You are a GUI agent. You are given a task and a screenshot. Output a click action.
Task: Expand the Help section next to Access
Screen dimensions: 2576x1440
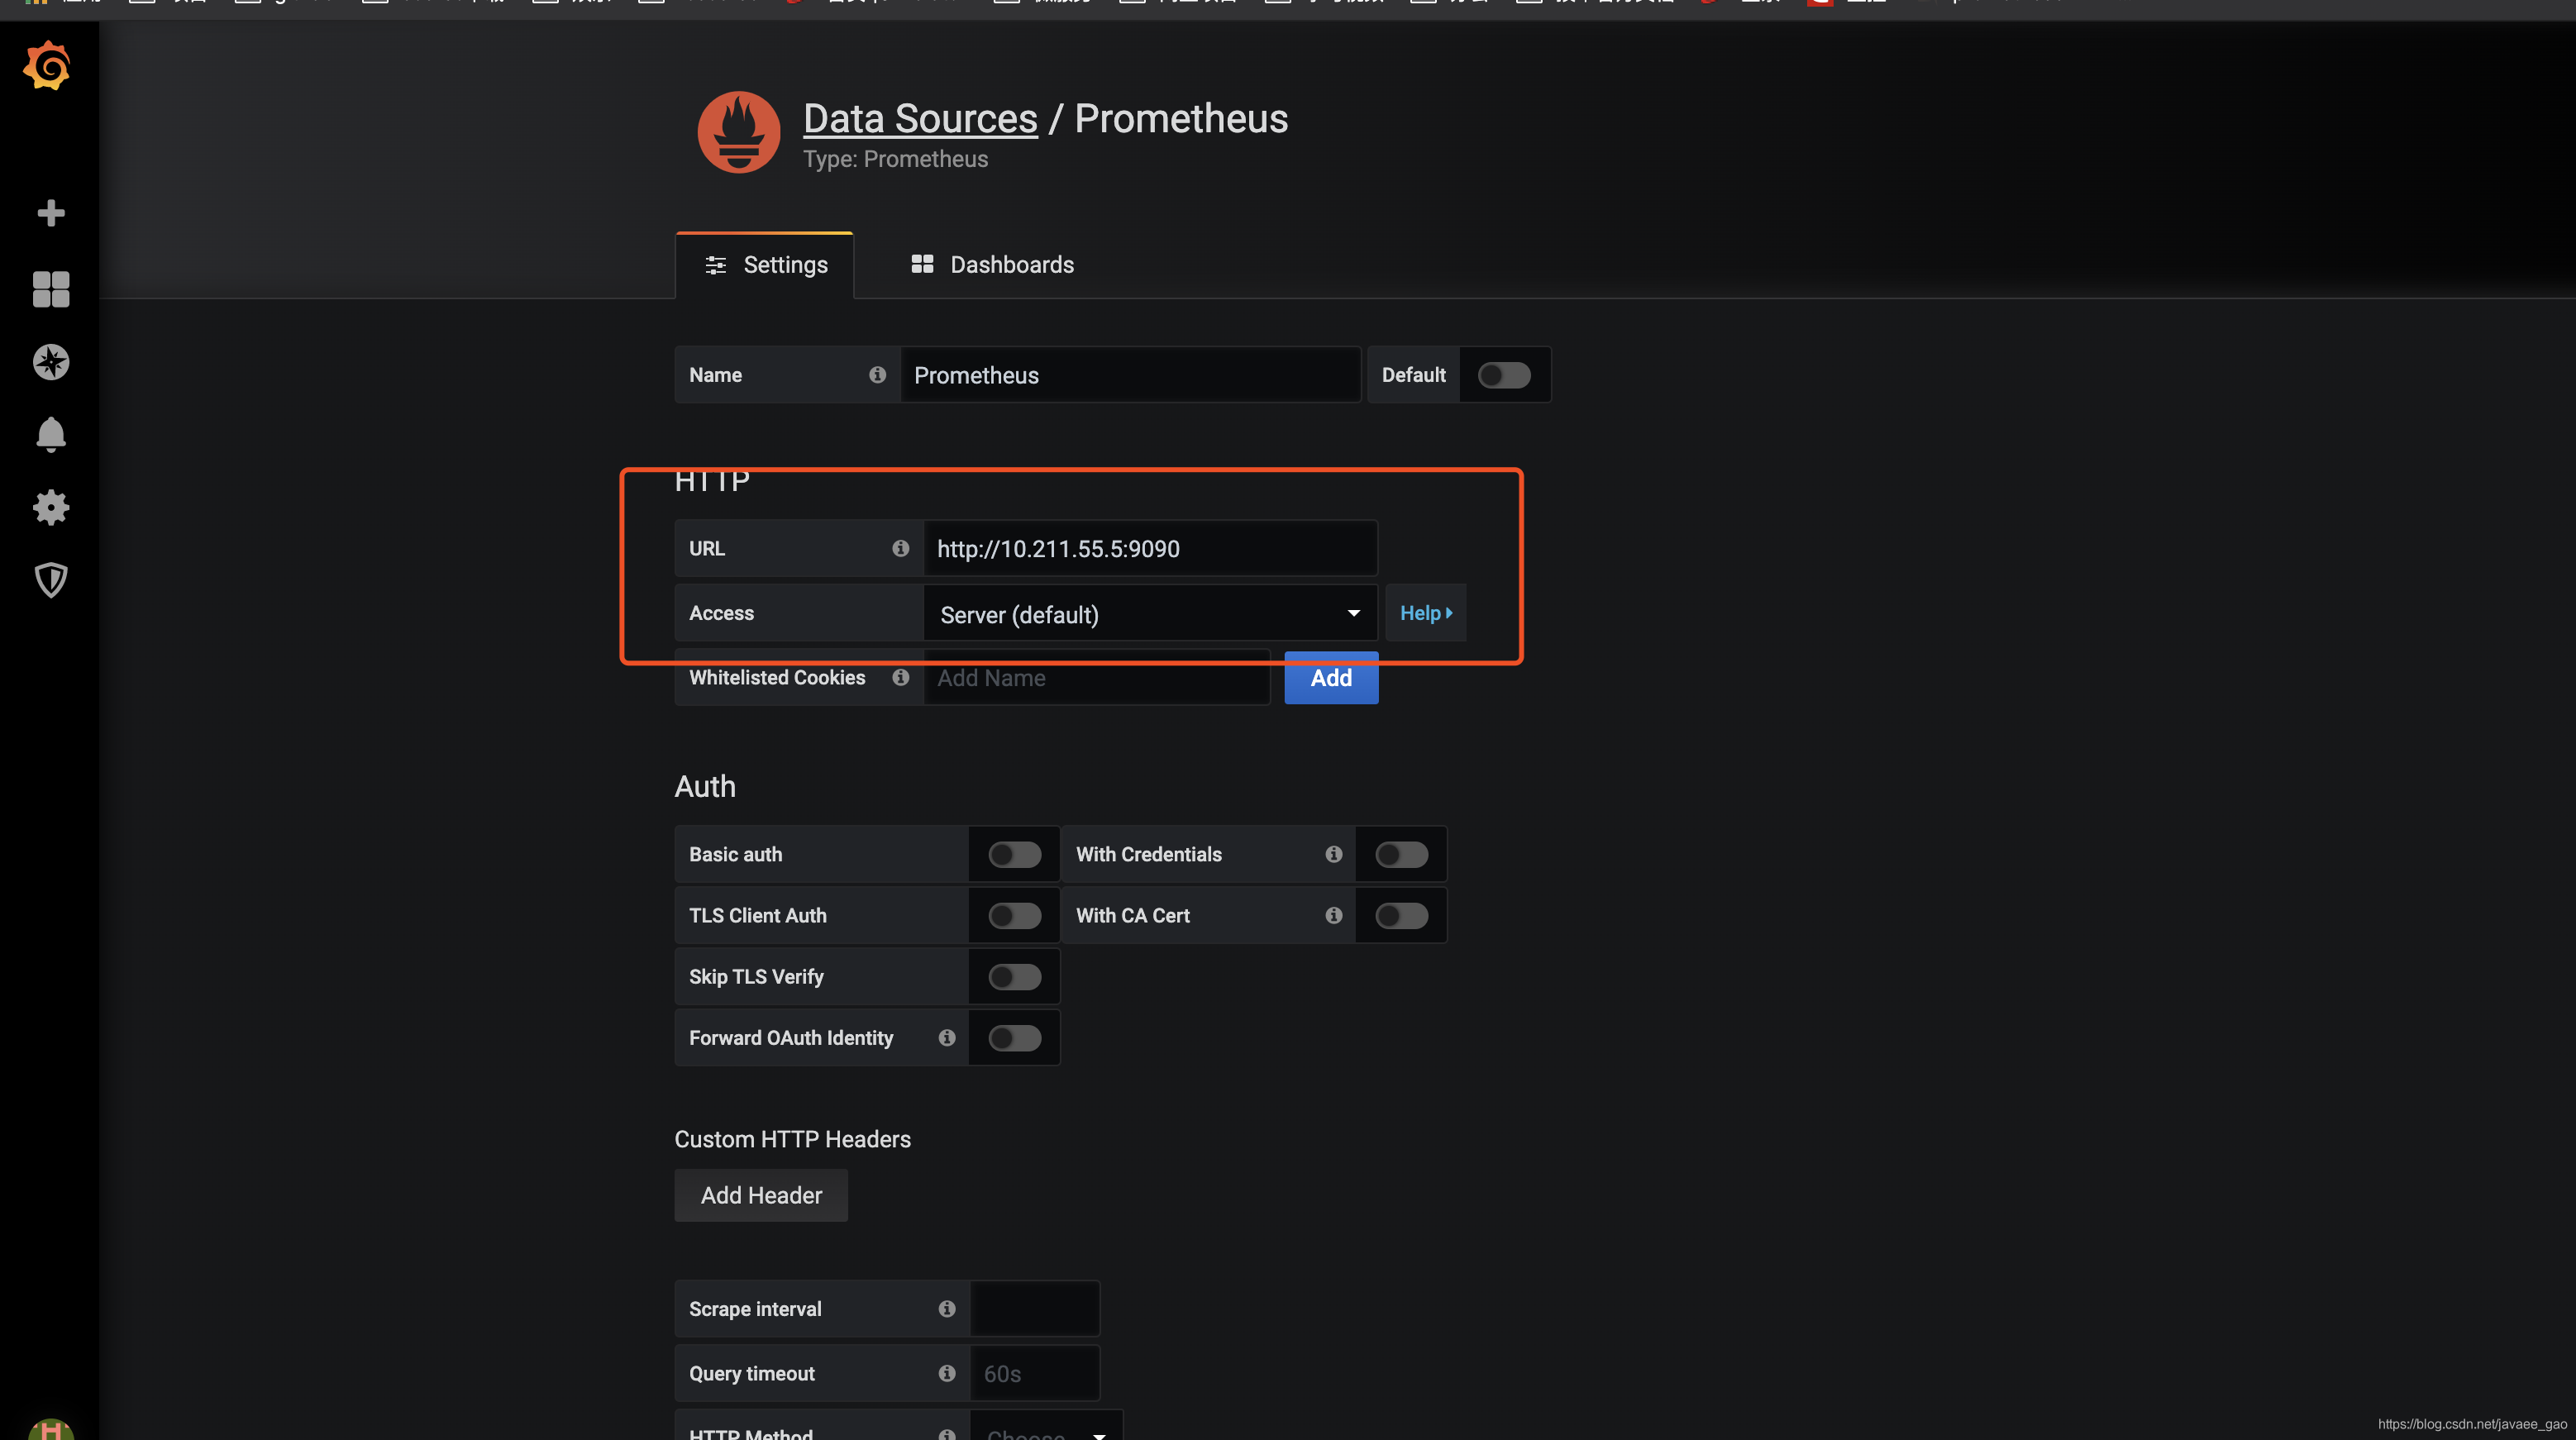tap(1425, 613)
